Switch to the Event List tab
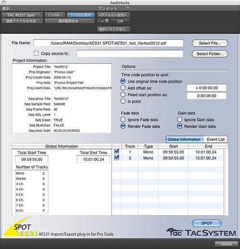This screenshot has height=249, width=240. pos(216,139)
